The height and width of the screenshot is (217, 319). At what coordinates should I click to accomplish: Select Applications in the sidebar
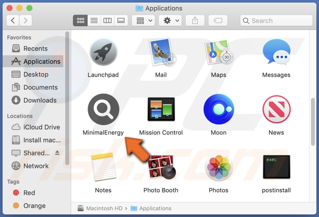pyautogui.click(x=34, y=61)
